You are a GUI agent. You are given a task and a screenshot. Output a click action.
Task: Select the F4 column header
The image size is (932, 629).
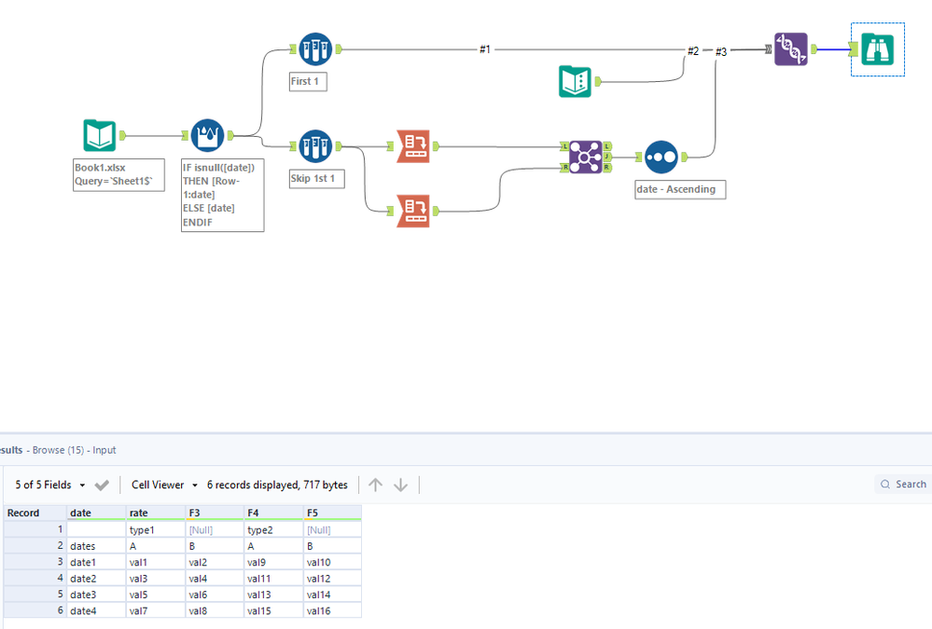tap(273, 513)
